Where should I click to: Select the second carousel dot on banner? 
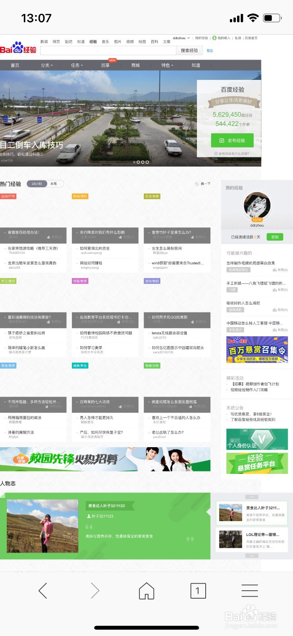point(138,162)
